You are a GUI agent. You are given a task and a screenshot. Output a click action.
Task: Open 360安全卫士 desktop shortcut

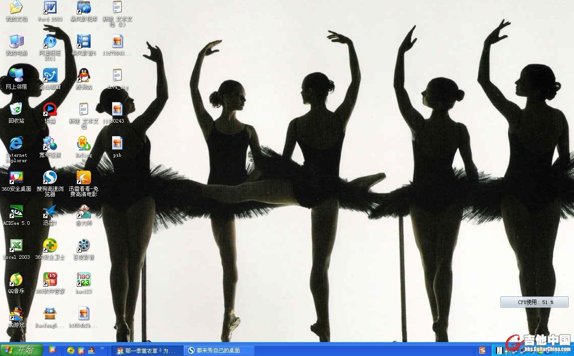50,246
